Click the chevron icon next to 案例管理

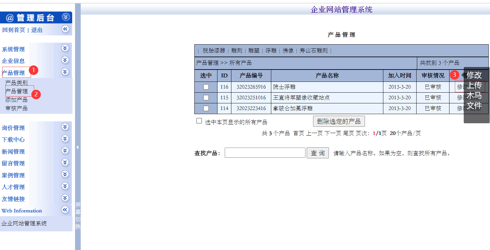(65, 174)
